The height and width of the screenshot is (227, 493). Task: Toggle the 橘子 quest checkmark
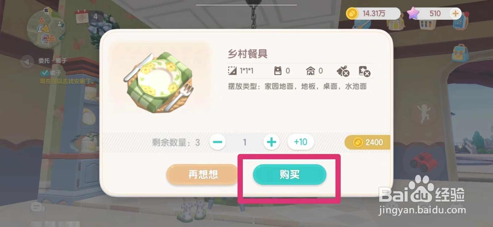click(44, 73)
